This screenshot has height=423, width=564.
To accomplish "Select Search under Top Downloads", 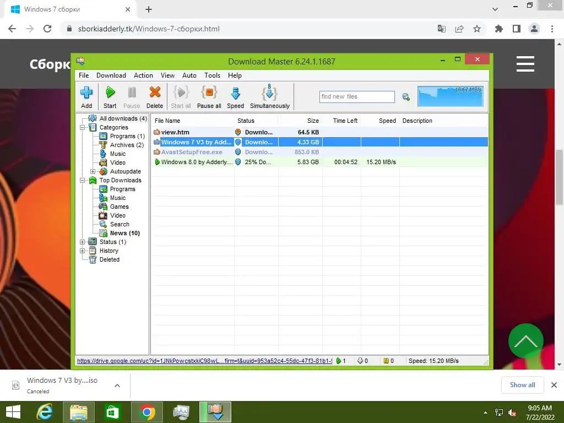I will click(120, 224).
